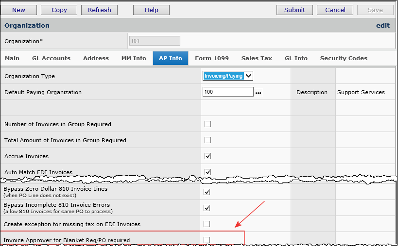
Task: Check Invoice Approver for Blanket Req/PO required
Action: pyautogui.click(x=208, y=240)
